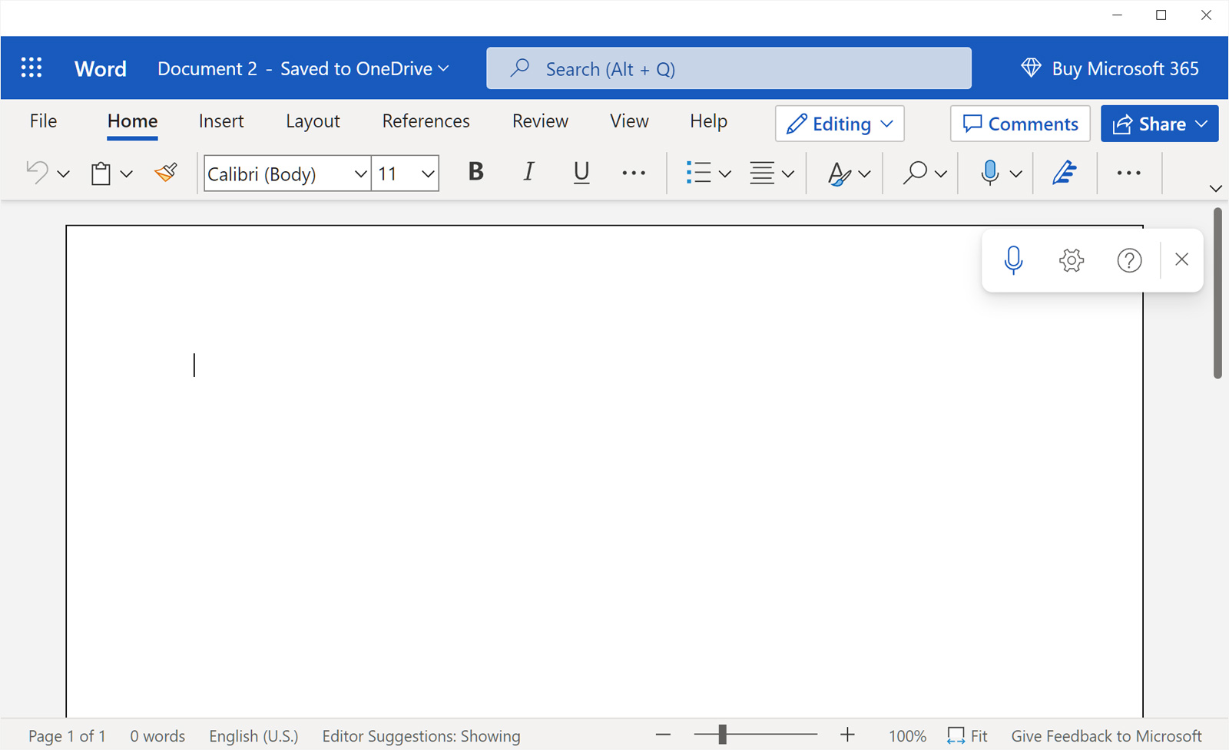This screenshot has width=1229, height=750.
Task: Zoom out with the minus button
Action: pyautogui.click(x=664, y=735)
